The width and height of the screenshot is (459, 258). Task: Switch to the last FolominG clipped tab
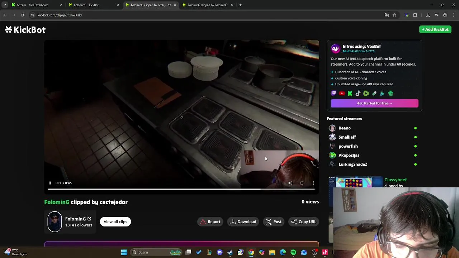[207, 5]
